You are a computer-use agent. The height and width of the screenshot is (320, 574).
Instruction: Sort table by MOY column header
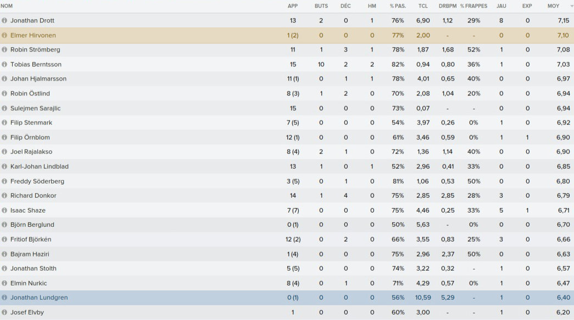coord(554,6)
